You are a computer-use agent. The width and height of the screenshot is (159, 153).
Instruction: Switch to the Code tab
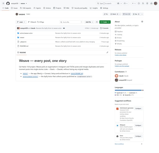pyautogui.click(x=6, y=8)
